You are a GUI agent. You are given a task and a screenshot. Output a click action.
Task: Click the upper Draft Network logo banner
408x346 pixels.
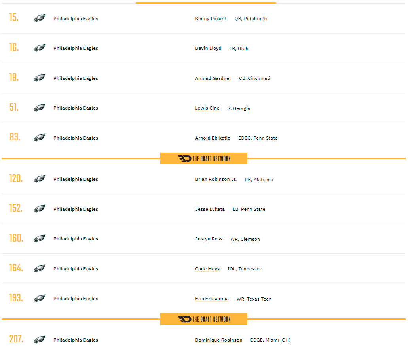point(204,159)
